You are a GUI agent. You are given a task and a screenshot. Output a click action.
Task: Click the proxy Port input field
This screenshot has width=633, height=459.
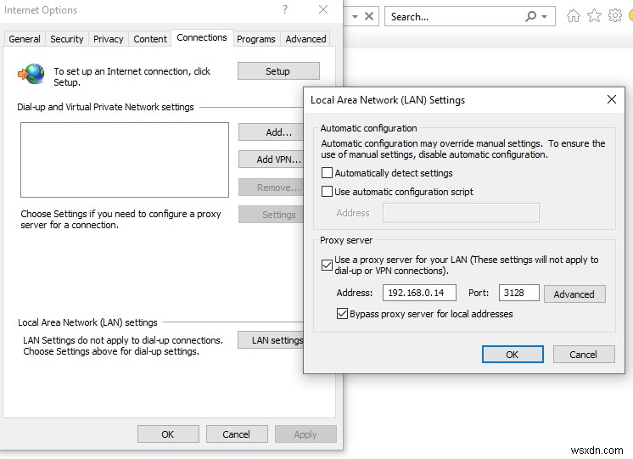click(518, 293)
